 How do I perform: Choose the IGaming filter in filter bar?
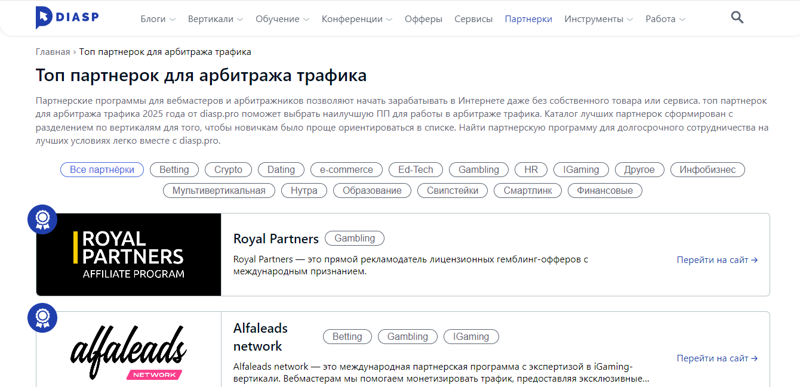581,170
